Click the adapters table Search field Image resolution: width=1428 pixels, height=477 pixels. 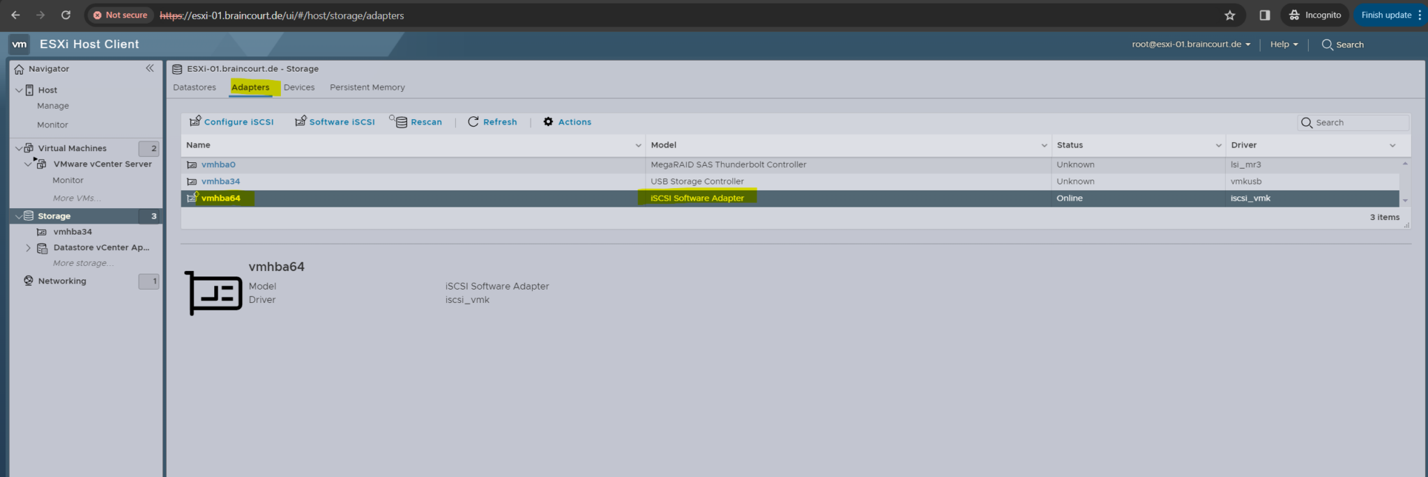1353,123
